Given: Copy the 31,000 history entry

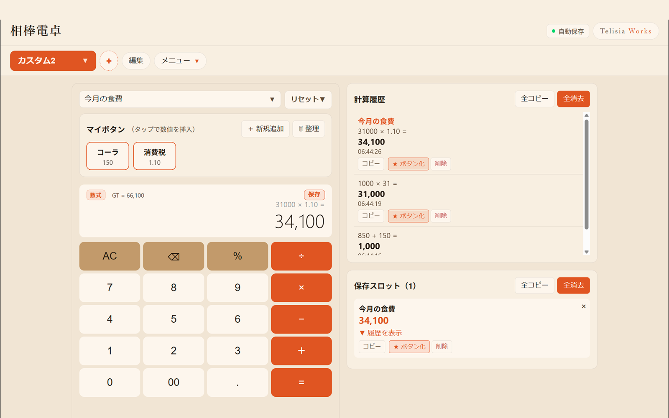Looking at the screenshot, I should (x=371, y=216).
